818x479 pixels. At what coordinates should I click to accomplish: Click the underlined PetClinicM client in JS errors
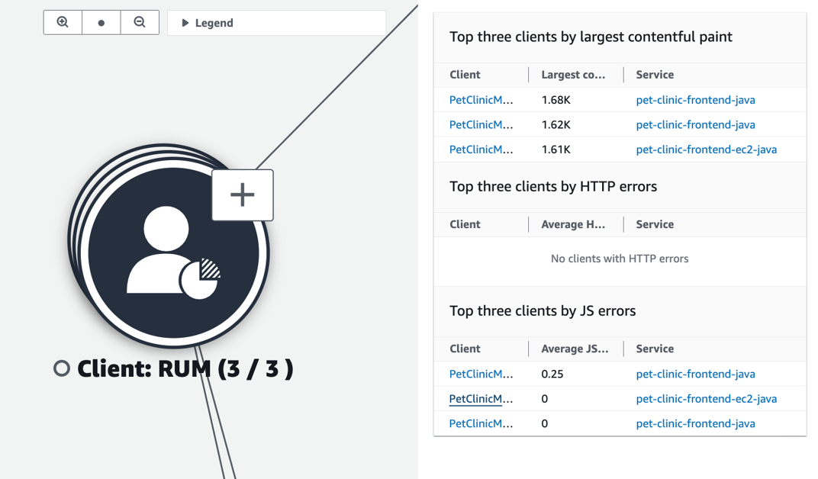[x=481, y=399]
